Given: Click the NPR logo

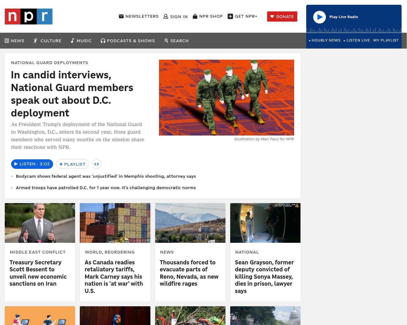Looking at the screenshot, I should coord(29,17).
